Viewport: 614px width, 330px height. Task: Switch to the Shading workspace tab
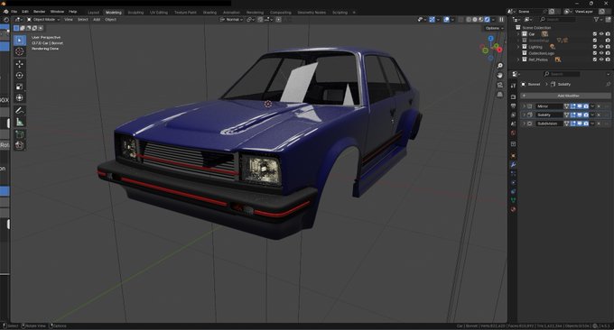point(209,13)
